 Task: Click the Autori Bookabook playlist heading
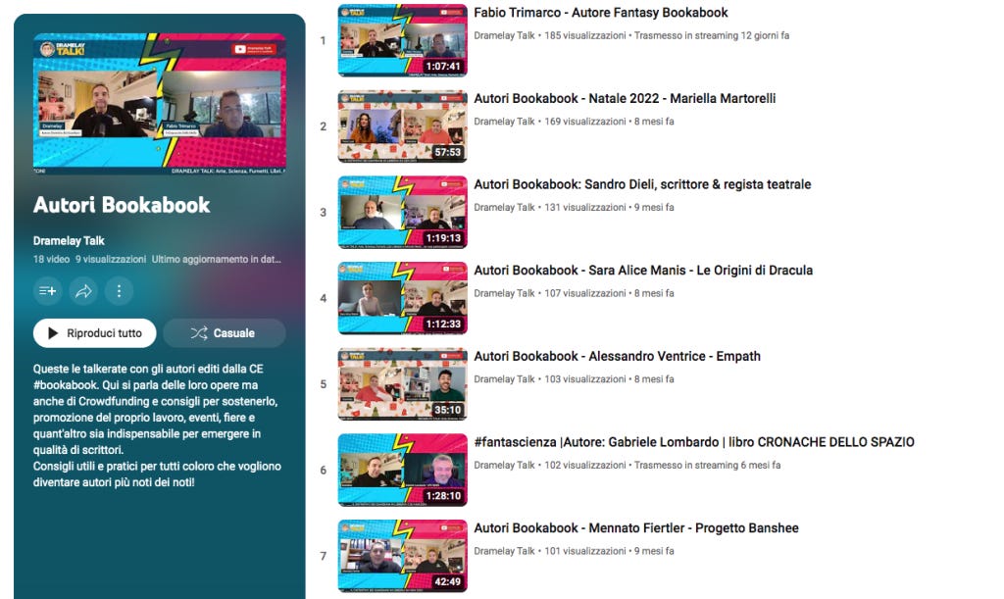[122, 205]
